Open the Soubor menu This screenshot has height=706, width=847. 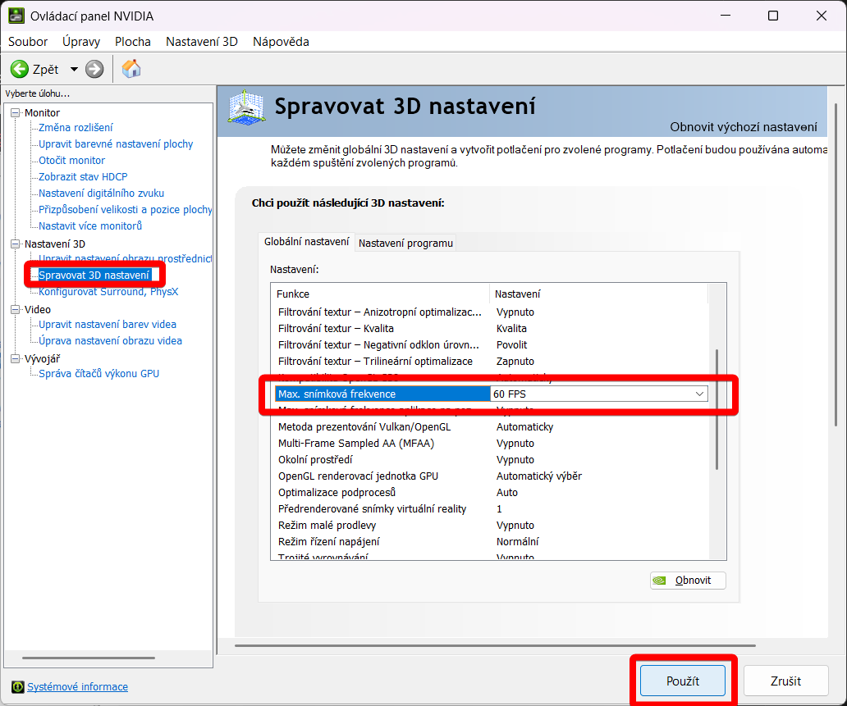tap(28, 42)
